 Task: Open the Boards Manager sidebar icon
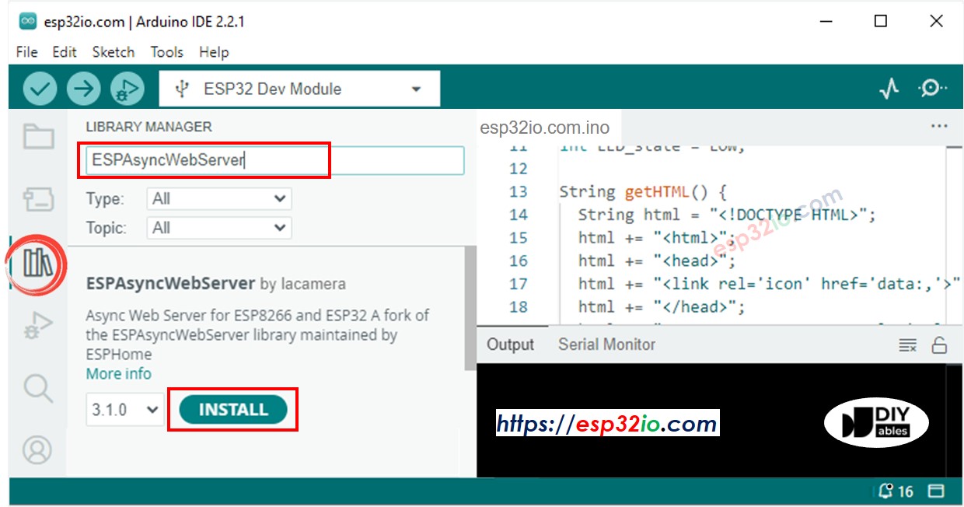[x=38, y=200]
